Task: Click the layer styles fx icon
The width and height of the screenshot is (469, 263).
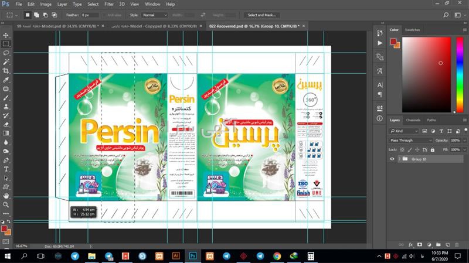Action: coord(410,244)
